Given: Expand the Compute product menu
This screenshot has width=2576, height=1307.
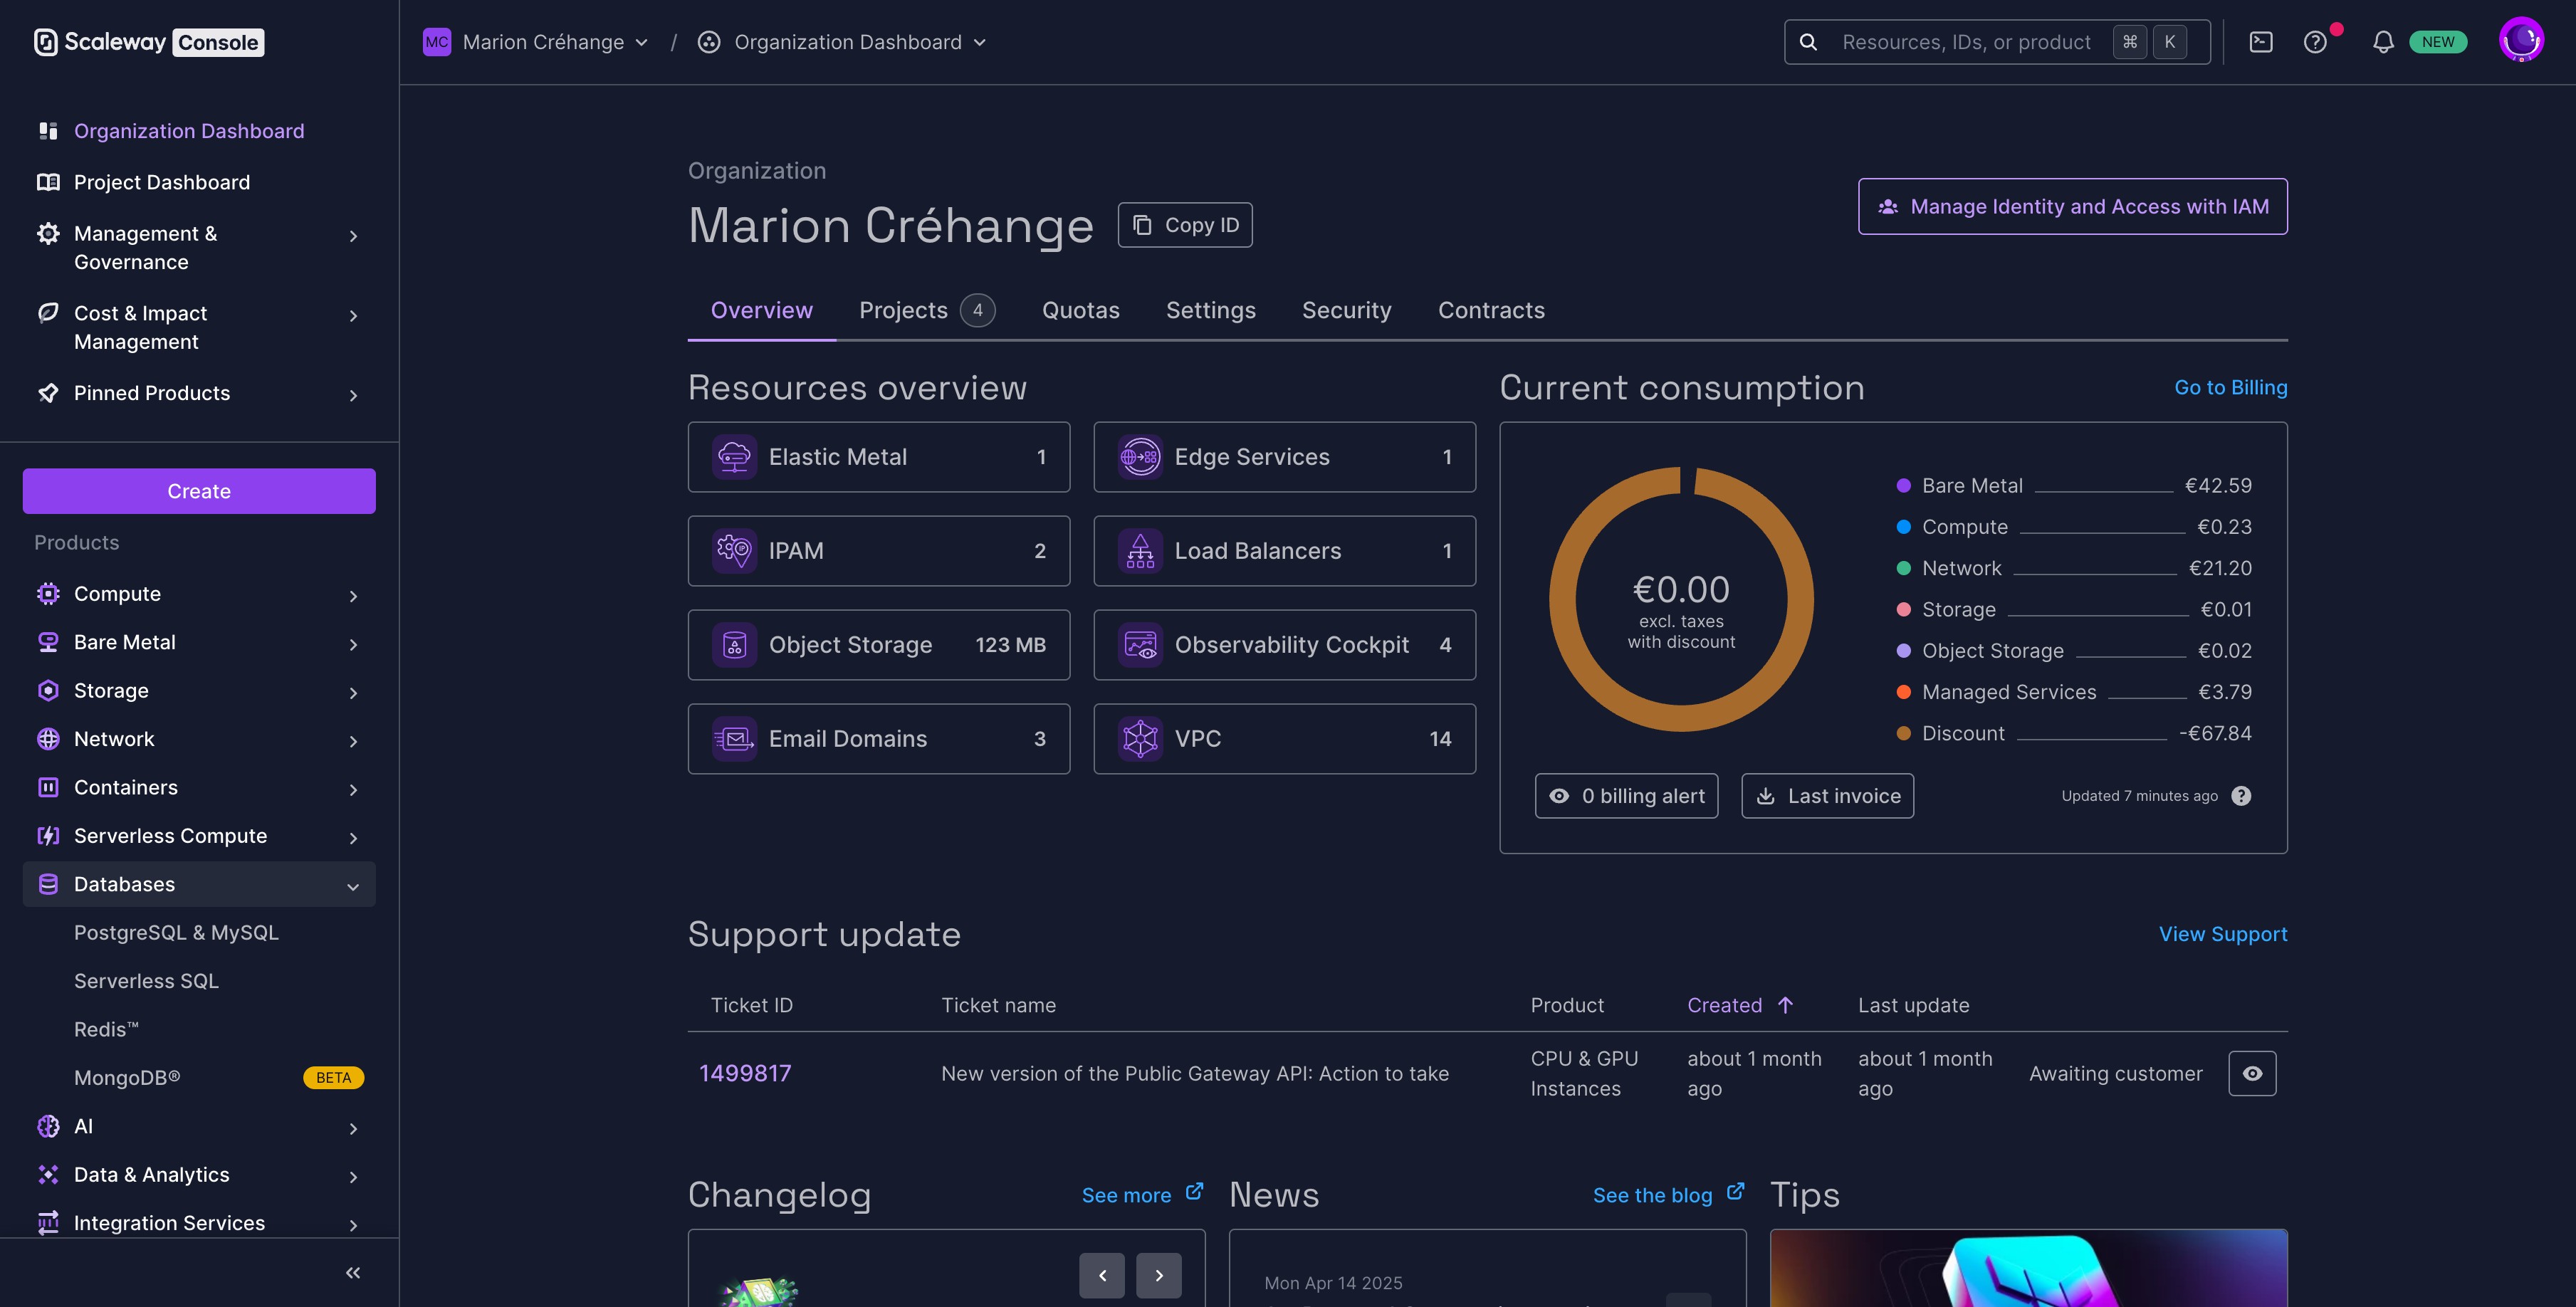Looking at the screenshot, I should coord(353,596).
